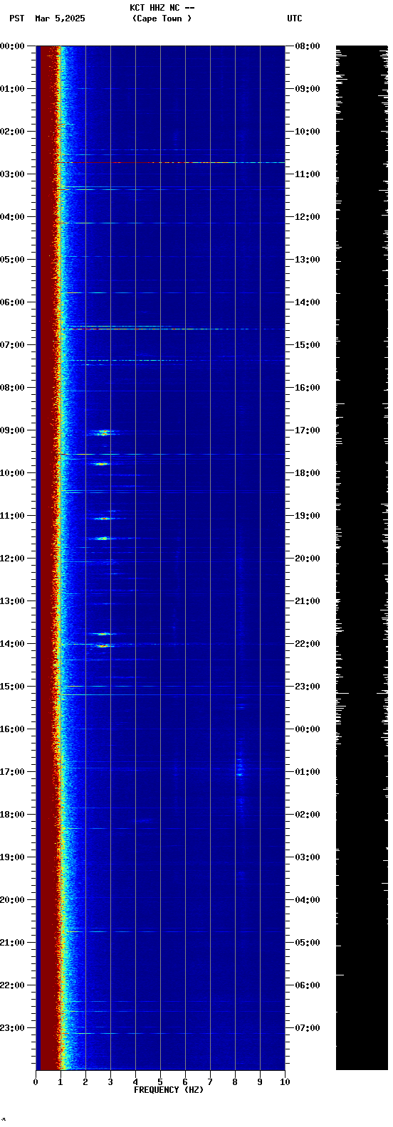393x1127 pixels.
Task: Click PST axis time label 20:00
Action: [x=13, y=900]
